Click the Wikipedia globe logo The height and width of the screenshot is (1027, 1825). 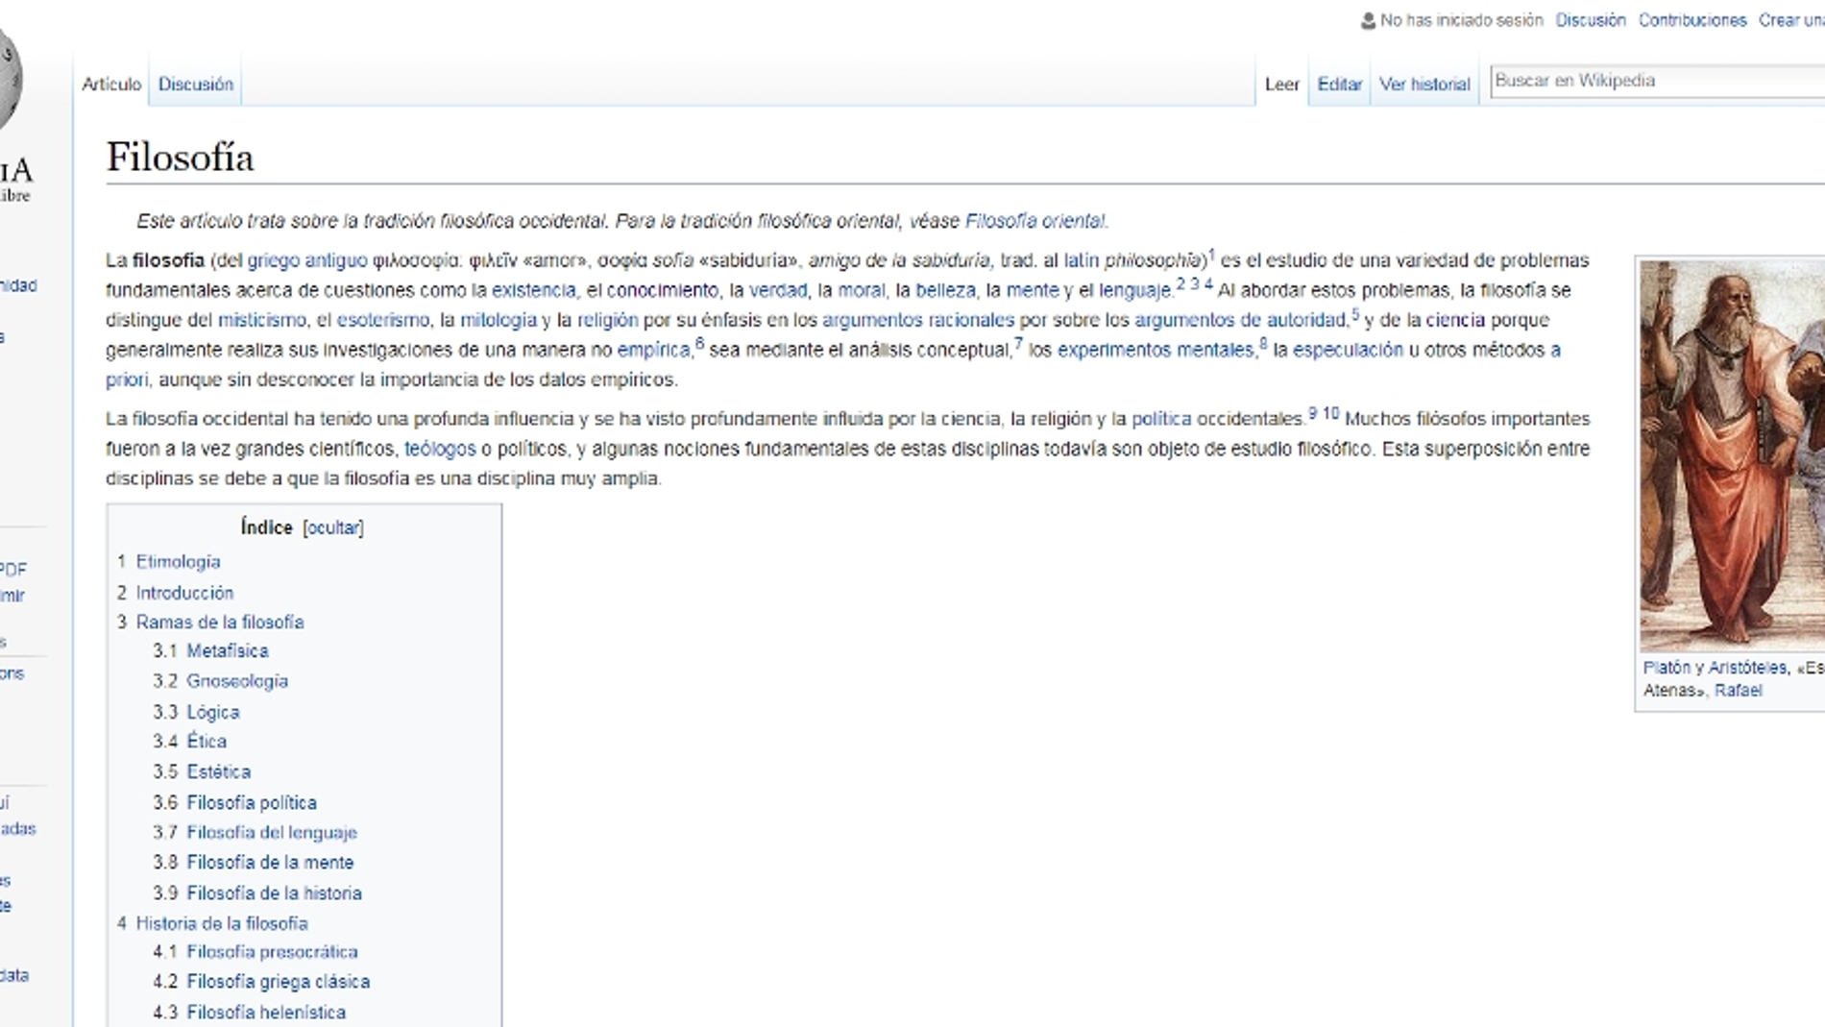[10, 81]
